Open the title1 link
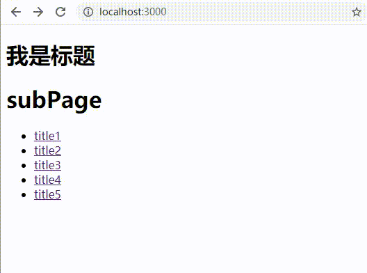 point(47,136)
